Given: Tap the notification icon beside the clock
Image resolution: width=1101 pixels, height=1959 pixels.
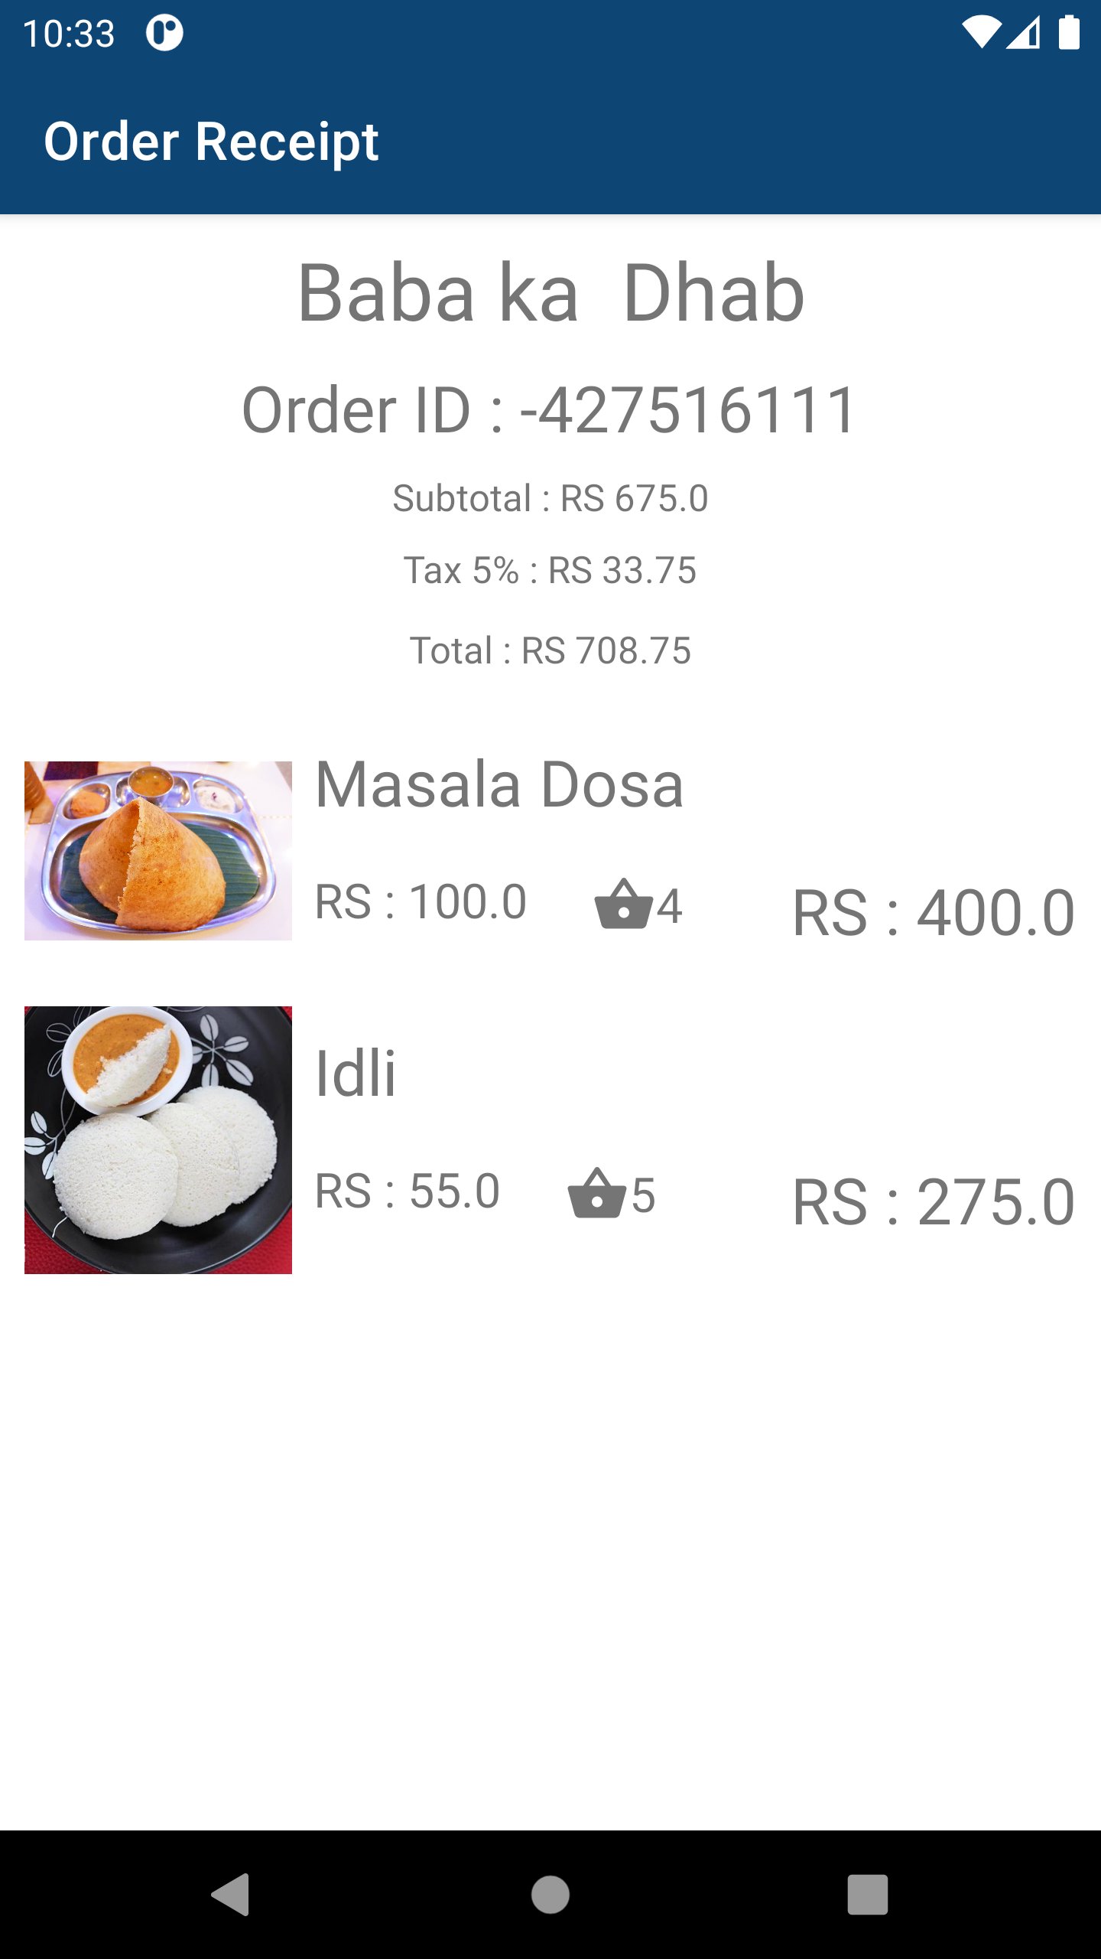Looking at the screenshot, I should (164, 33).
